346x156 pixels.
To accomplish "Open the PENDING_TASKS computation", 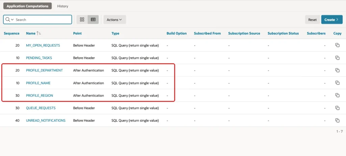I will (x=39, y=58).
